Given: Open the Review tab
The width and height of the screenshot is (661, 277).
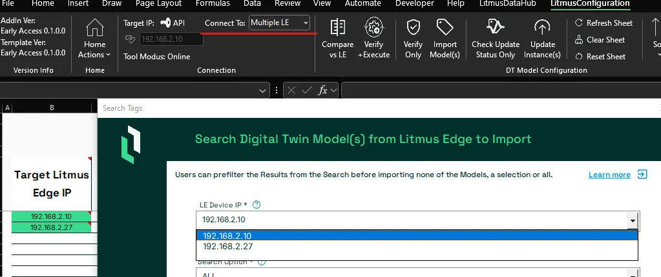Looking at the screenshot, I should pyautogui.click(x=287, y=3).
